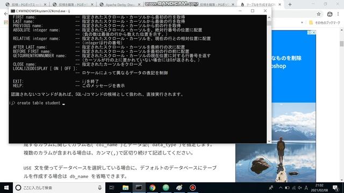Open File Explorer from the taskbar
344x193 pixels.
125,188
